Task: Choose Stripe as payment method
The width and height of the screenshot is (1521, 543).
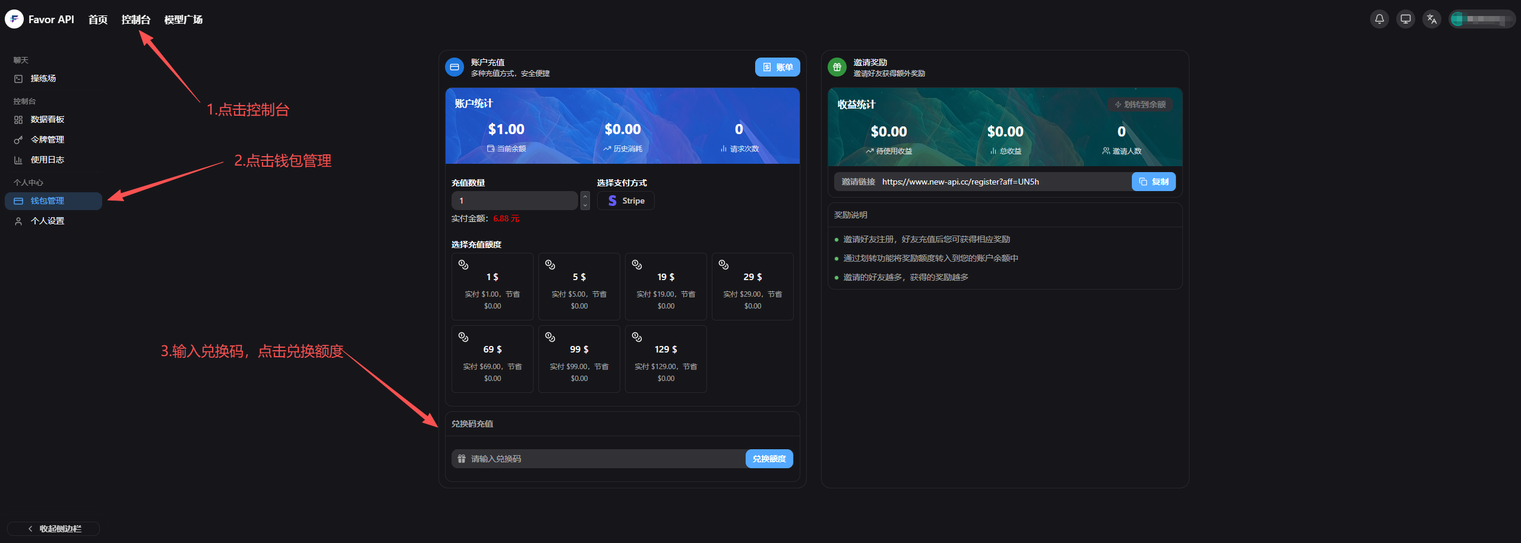Action: pyautogui.click(x=626, y=201)
